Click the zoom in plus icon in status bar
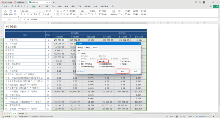 tap(214, 116)
